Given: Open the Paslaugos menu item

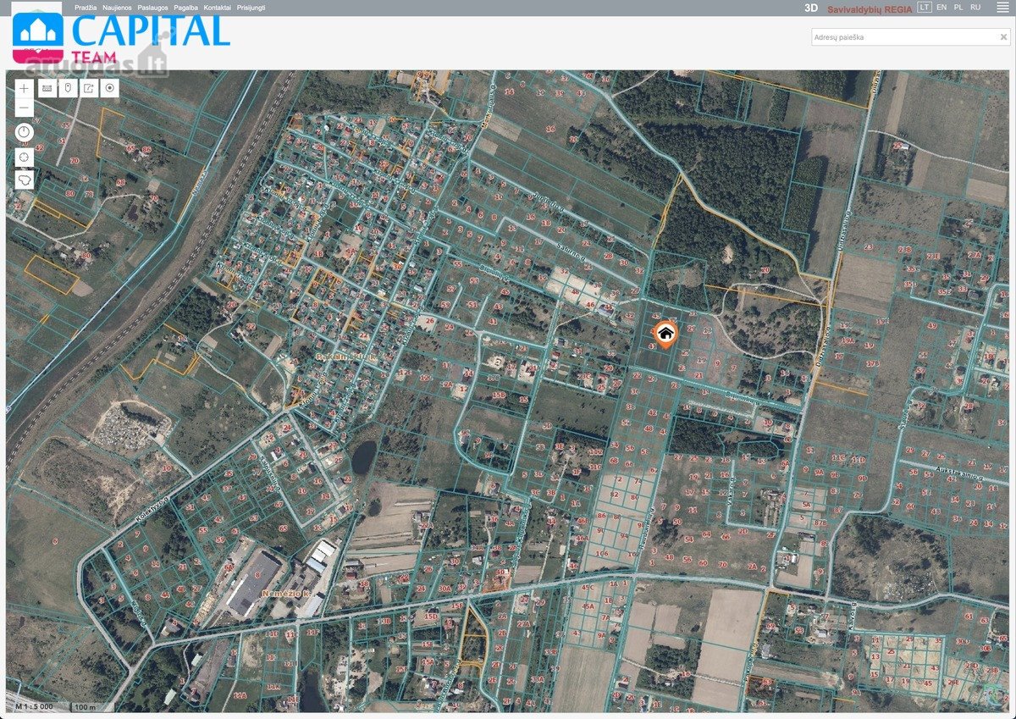Looking at the screenshot, I should click(152, 7).
